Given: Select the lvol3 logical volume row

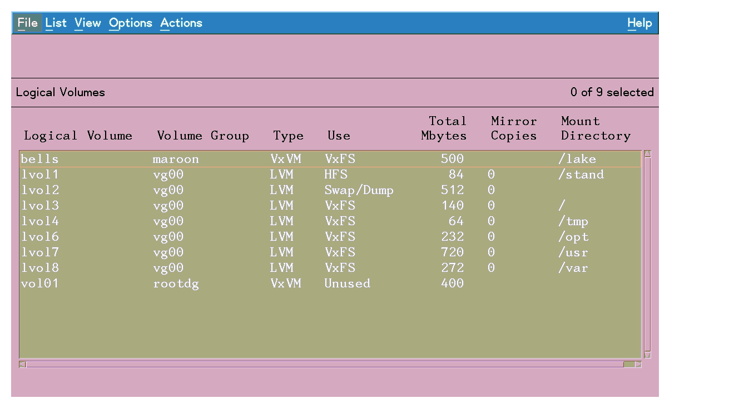Looking at the screenshot, I should tap(40, 206).
